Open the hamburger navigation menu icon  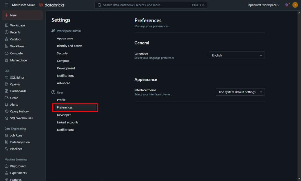coord(6,5)
